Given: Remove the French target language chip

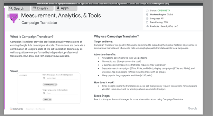Looking at the screenshot, I should click(50, 99).
